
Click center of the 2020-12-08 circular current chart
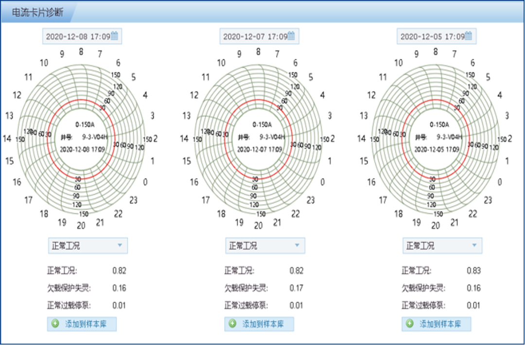click(81, 138)
